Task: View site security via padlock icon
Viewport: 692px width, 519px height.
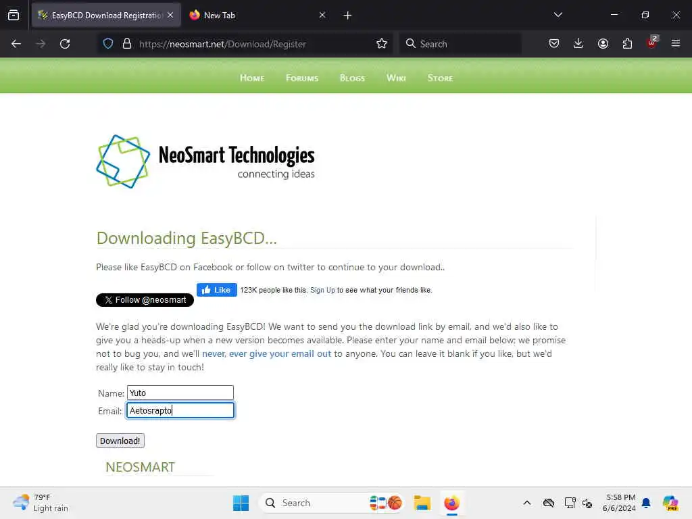Action: coord(127,44)
